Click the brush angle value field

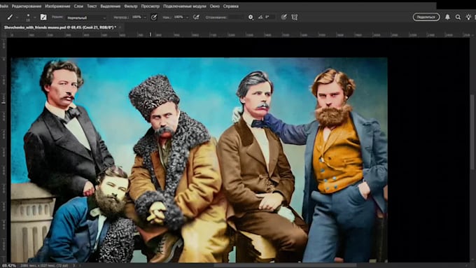[x=270, y=17]
